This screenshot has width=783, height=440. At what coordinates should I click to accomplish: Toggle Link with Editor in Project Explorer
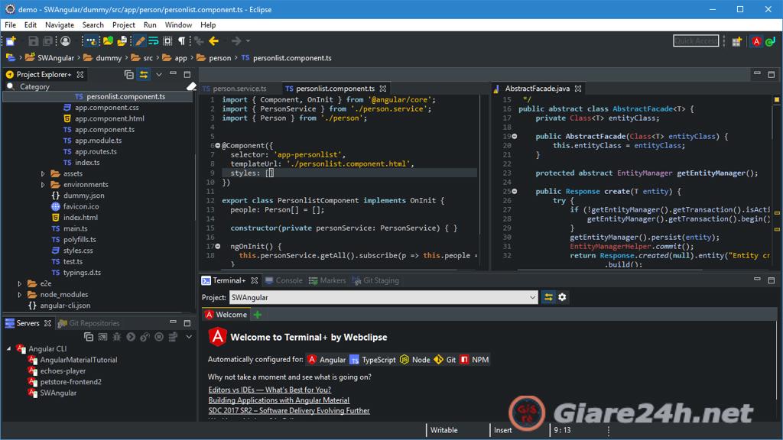(x=144, y=74)
